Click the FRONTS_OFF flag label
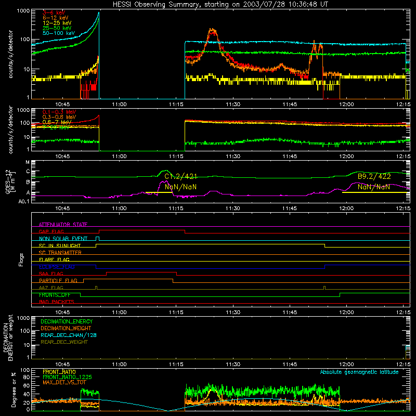Screen dimensions: 416x416 [55, 295]
